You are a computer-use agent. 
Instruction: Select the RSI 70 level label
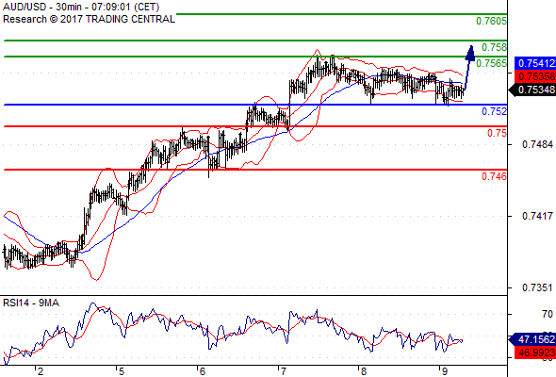pyautogui.click(x=548, y=314)
